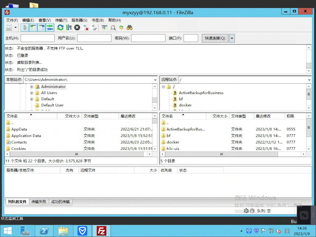
Task: Open the 传输(T) menu
Action: pos(61,20)
